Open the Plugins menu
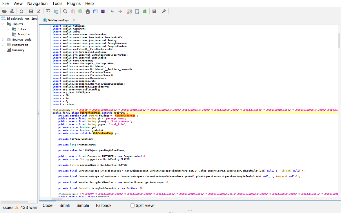 click(74, 3)
